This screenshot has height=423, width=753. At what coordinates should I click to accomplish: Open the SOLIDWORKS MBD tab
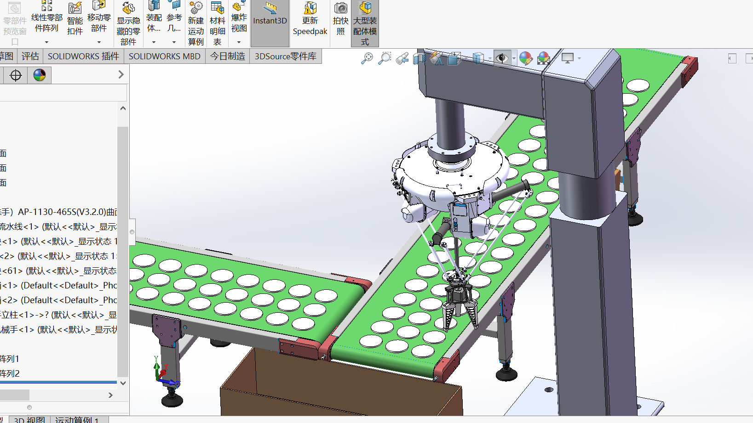(x=165, y=56)
